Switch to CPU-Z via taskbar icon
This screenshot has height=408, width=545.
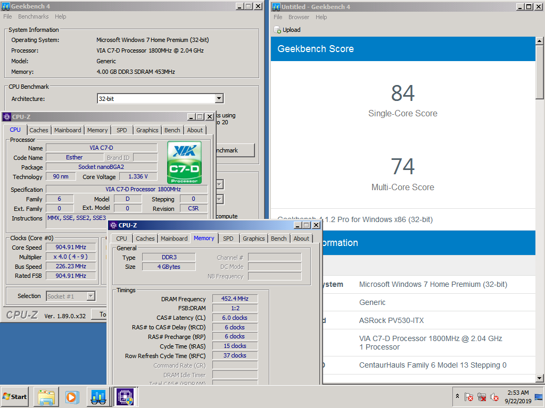click(x=125, y=396)
